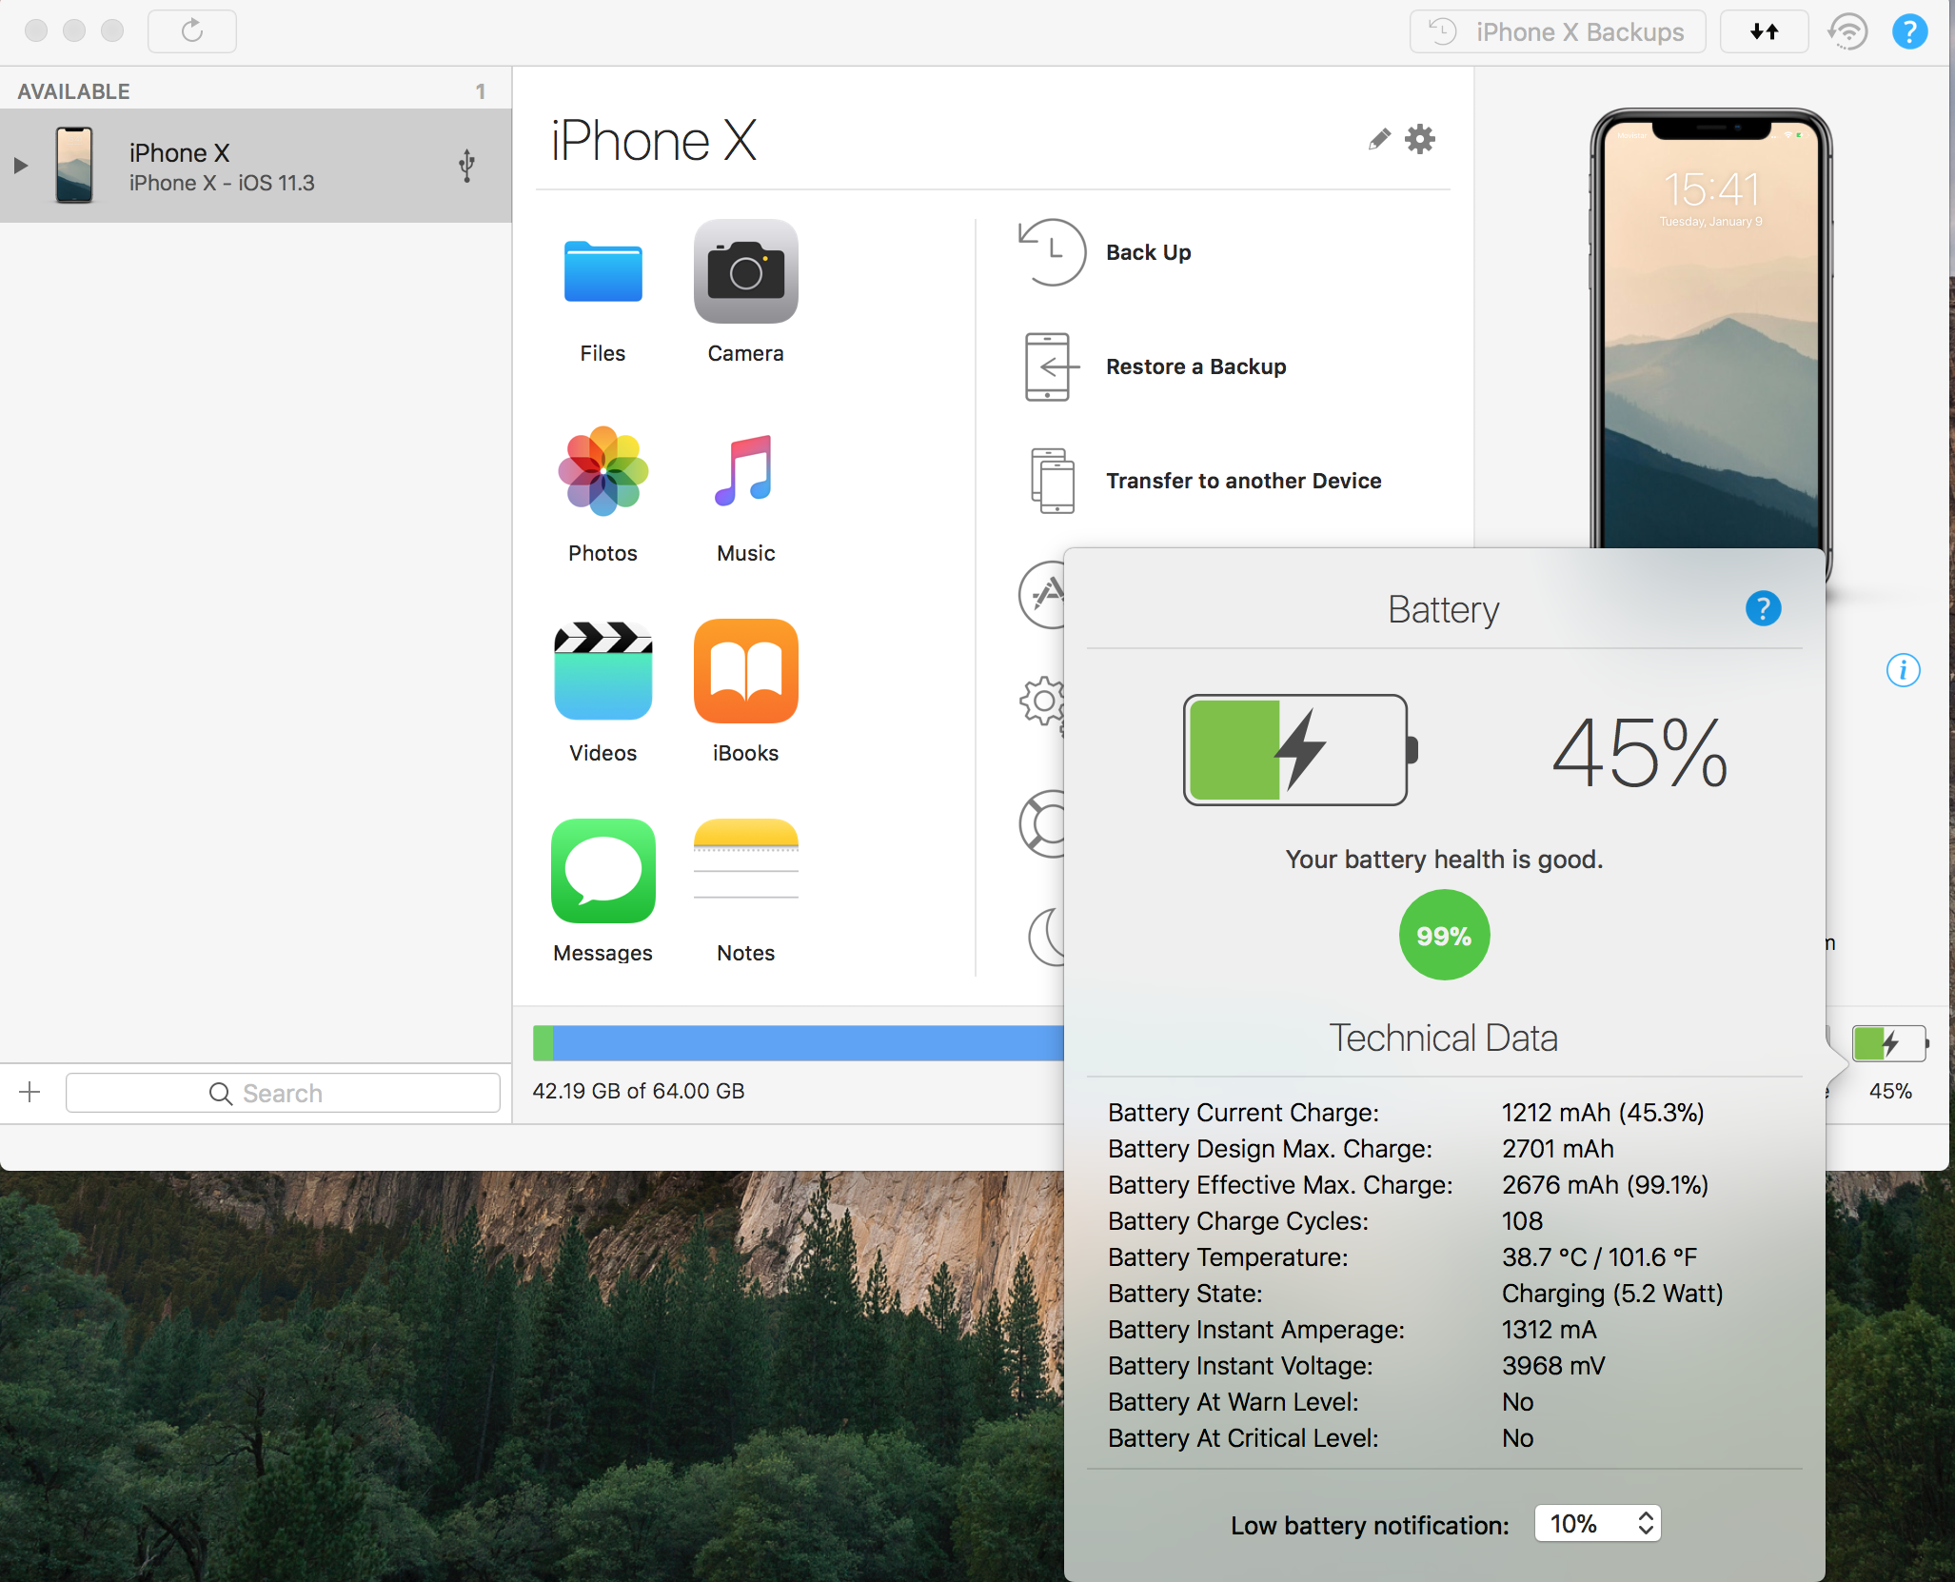This screenshot has width=1955, height=1582.
Task: Click the pencil rename icon beside iPhone X
Action: click(1378, 140)
